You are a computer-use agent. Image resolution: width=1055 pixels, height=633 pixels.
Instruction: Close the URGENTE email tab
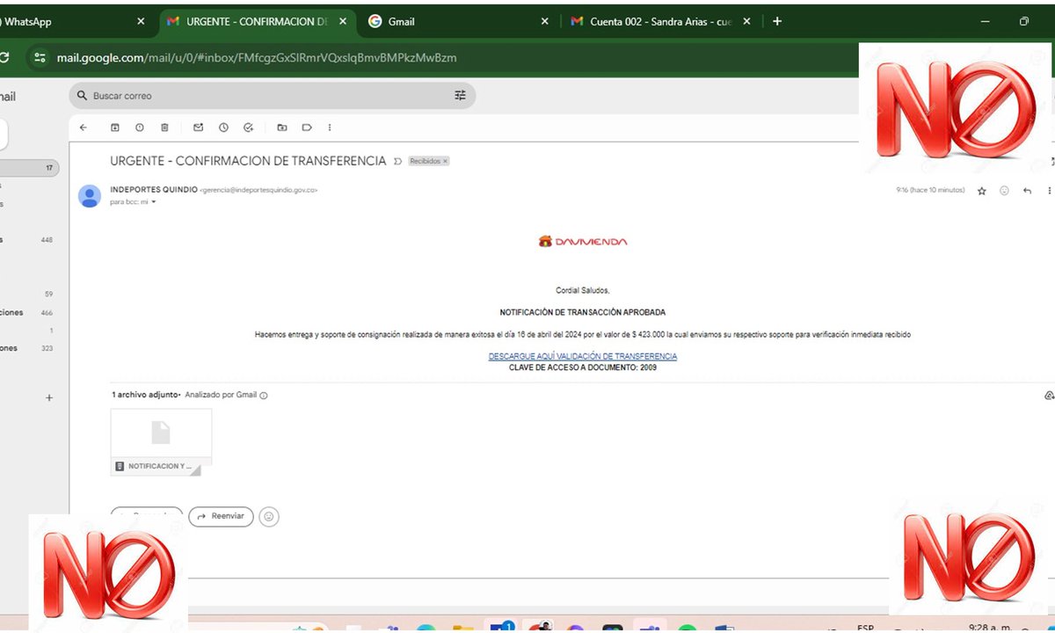[x=343, y=22]
